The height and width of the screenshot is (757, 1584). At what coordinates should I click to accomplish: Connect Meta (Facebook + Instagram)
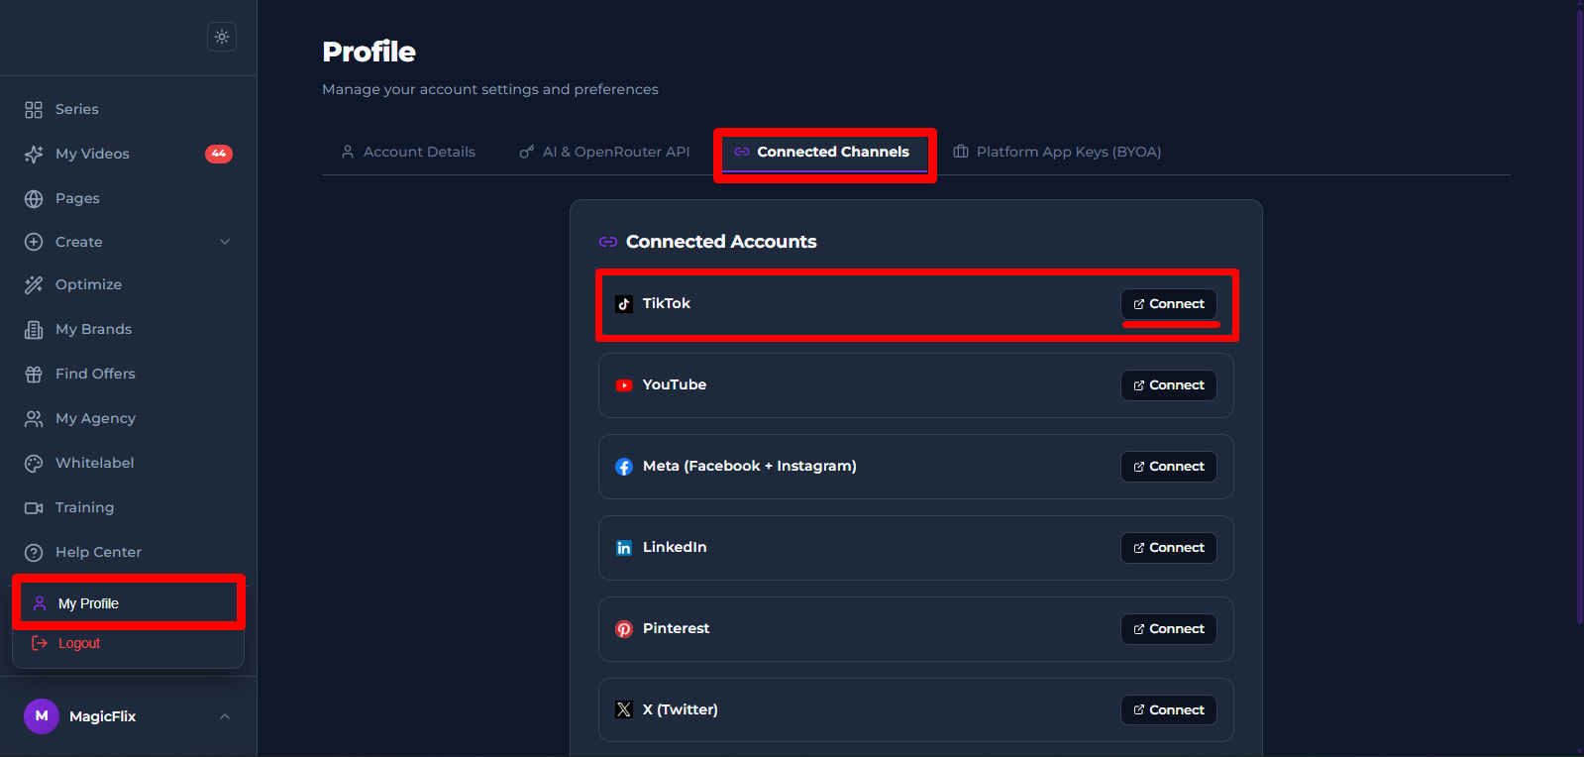pos(1169,467)
